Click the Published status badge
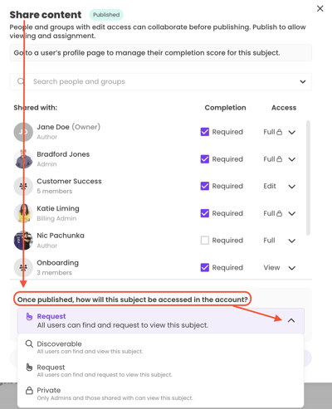The height and width of the screenshot is (409, 332). click(x=106, y=15)
